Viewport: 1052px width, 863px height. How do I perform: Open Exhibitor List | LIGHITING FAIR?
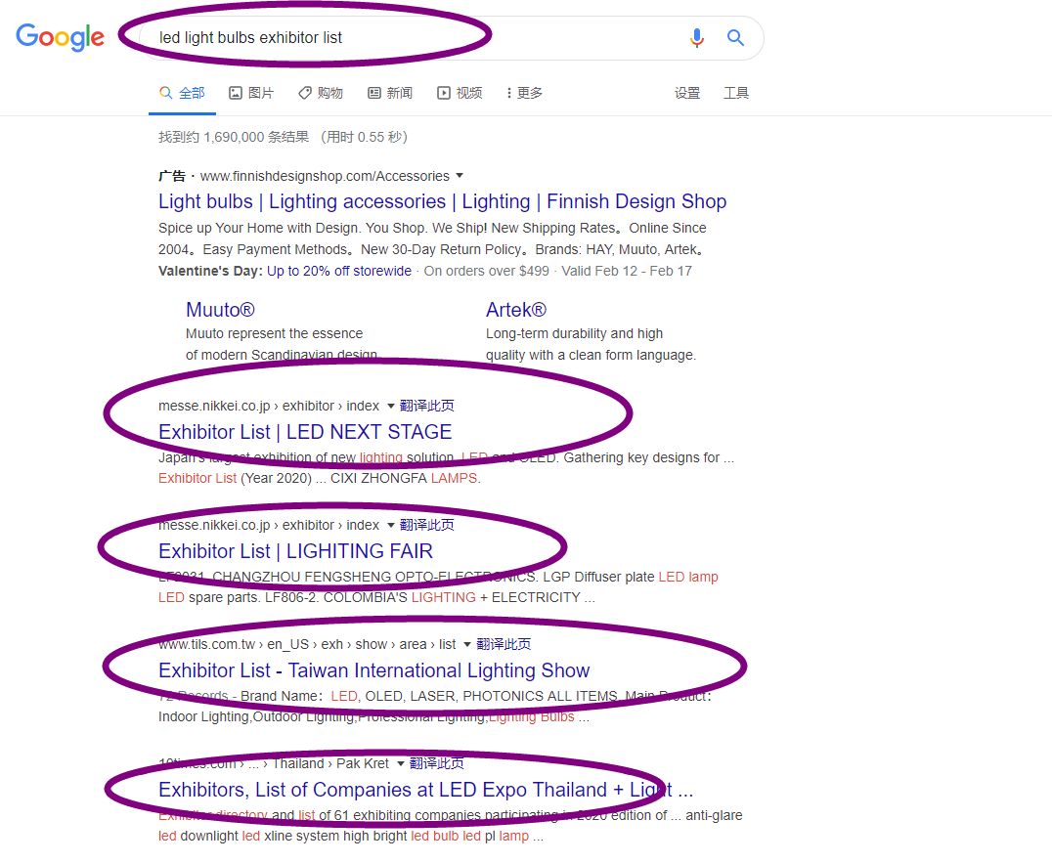(x=296, y=551)
